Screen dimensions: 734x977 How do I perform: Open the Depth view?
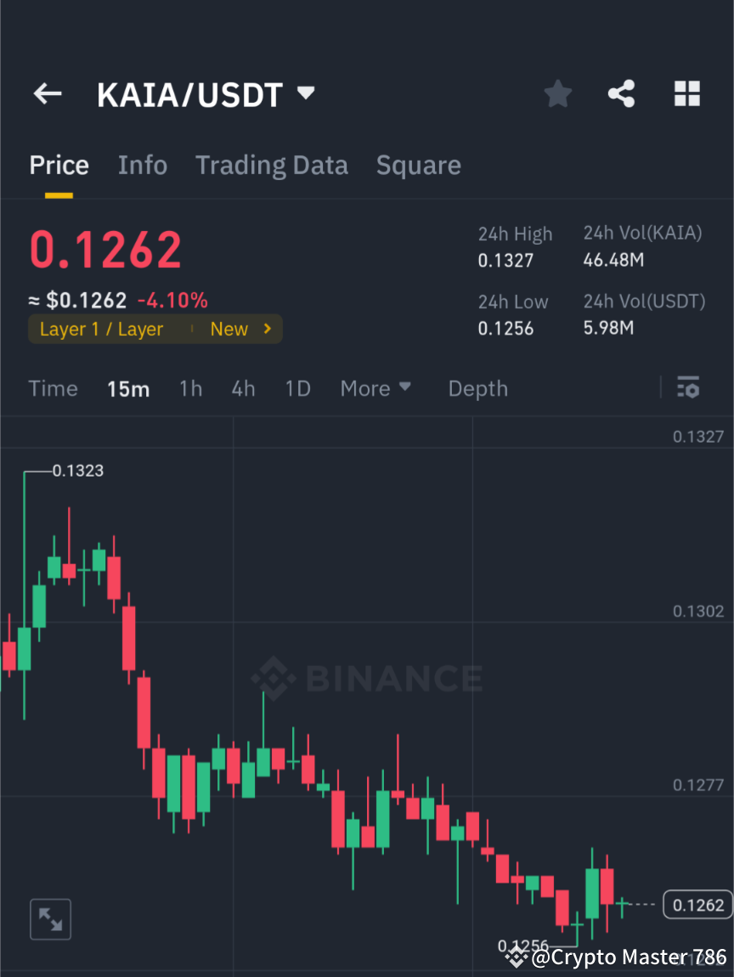coord(477,387)
